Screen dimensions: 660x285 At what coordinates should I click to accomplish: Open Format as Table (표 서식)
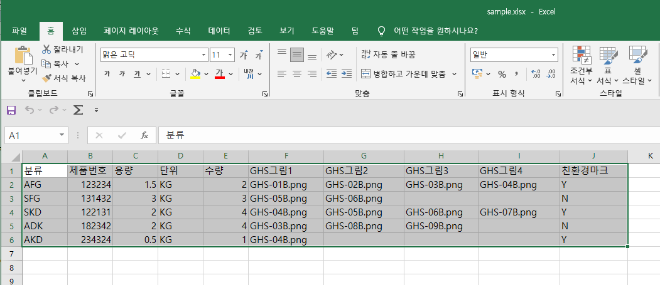click(608, 65)
